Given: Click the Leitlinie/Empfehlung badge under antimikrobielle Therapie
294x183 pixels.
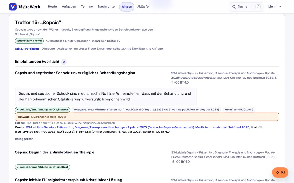Looking at the screenshot, I should [x=43, y=167].
